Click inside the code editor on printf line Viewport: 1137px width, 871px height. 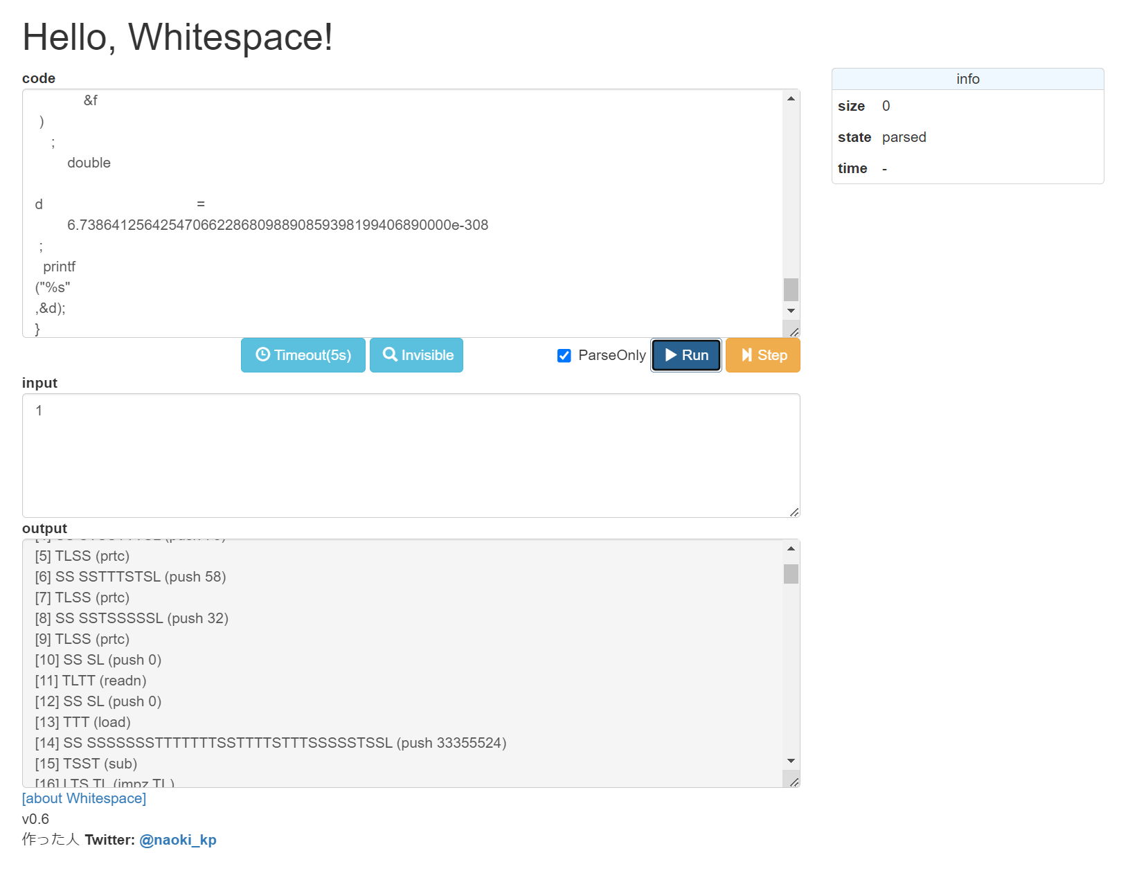(60, 267)
